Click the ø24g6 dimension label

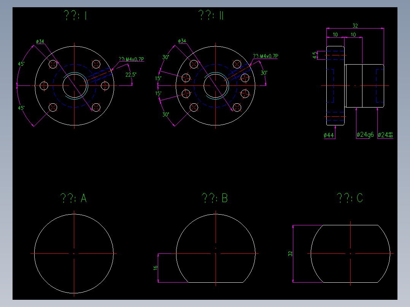(365, 134)
